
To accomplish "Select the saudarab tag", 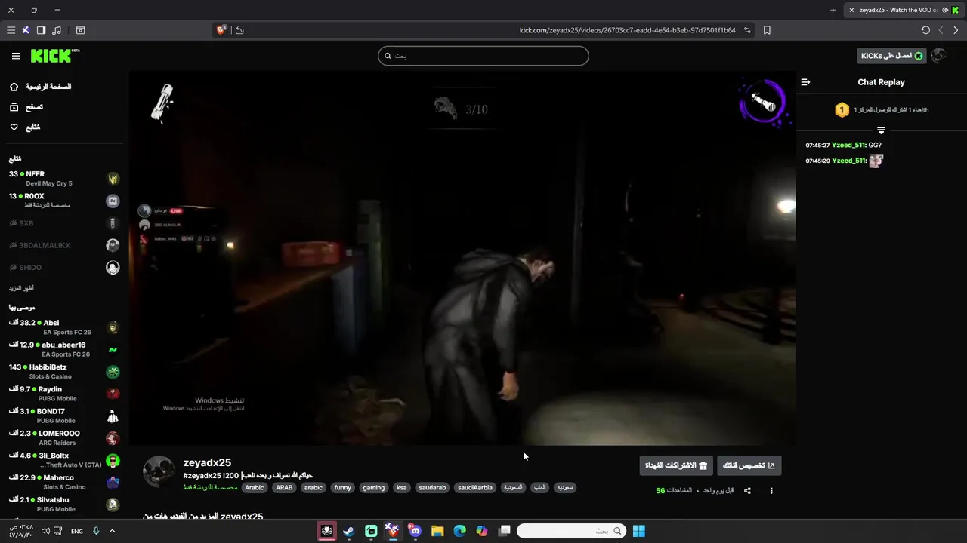I will [432, 488].
